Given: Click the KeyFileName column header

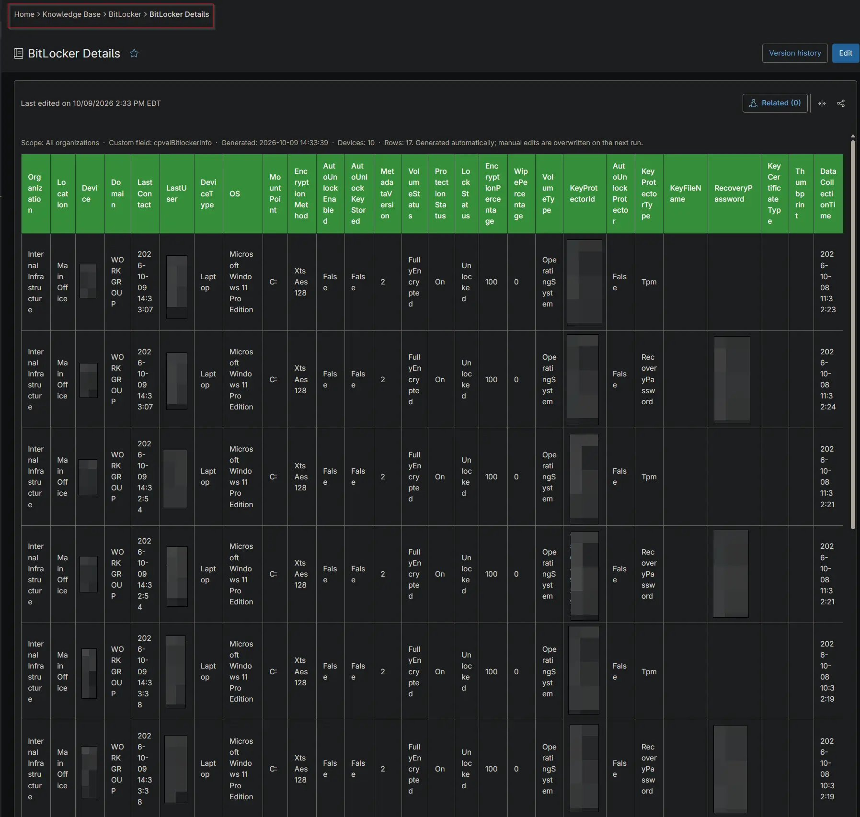Looking at the screenshot, I should point(686,193).
